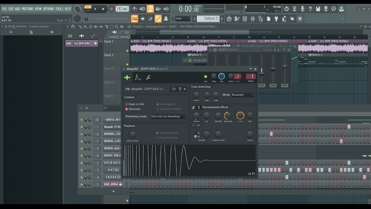Viewport: 371px width, 209px height.
Task: Toggle the PAT/SONG mode switch
Action: coord(88,9)
